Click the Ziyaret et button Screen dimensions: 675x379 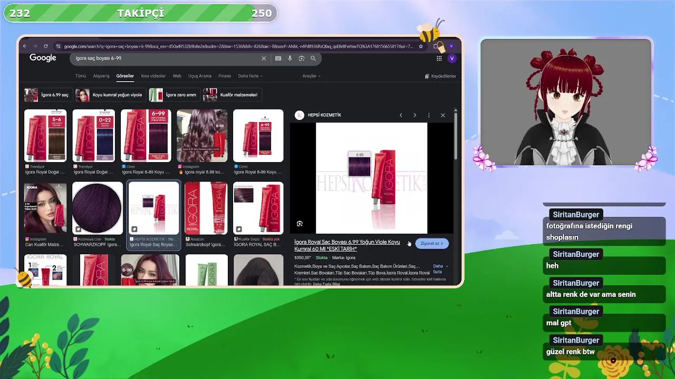(432, 244)
